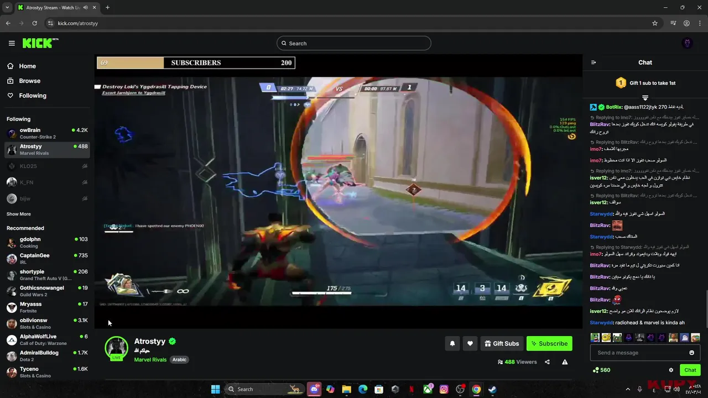Click Atrostyy's streamer avatar with LIVE badge
The image size is (708, 398).
[x=116, y=348]
